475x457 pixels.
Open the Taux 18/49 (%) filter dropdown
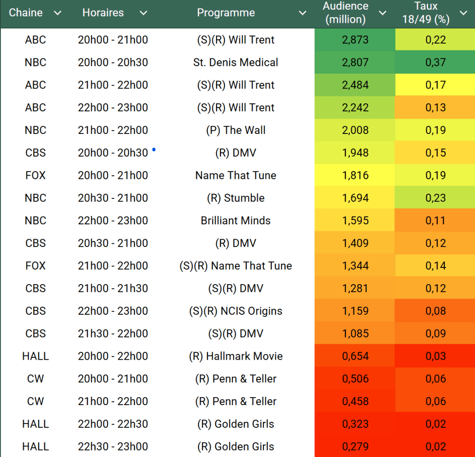coord(463,13)
